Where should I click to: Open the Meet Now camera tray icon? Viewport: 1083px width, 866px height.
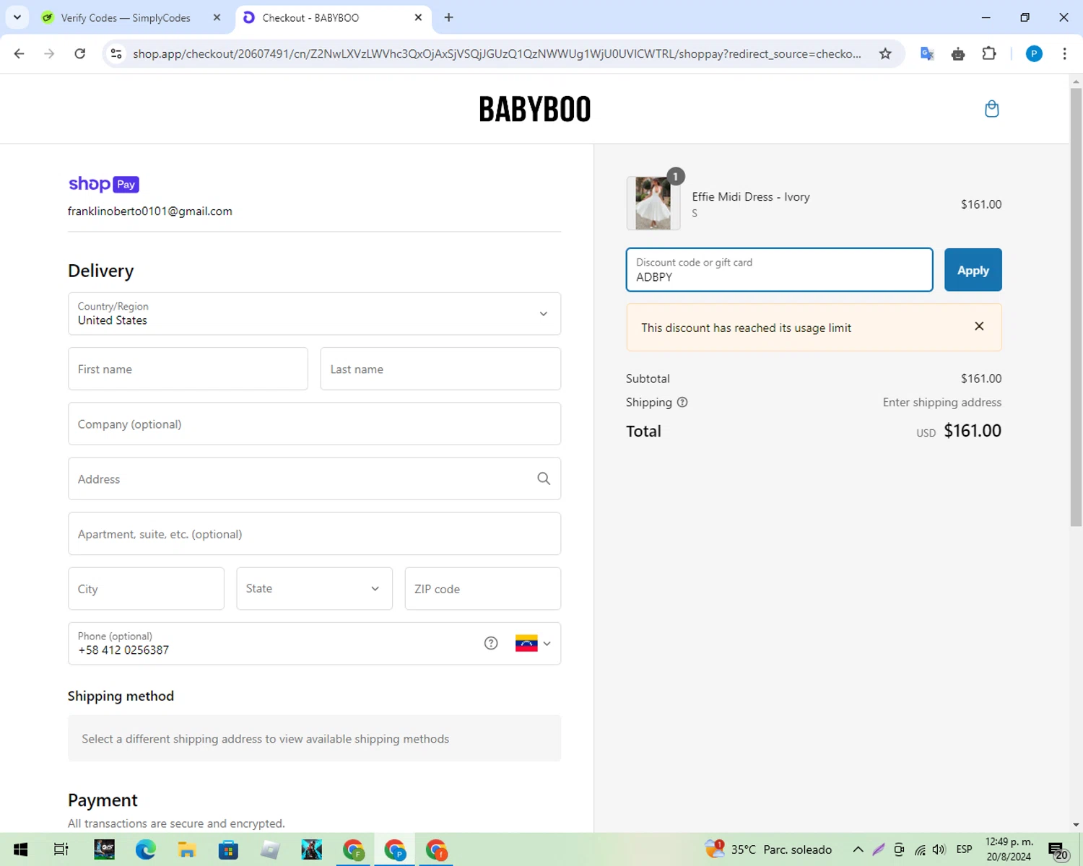[x=899, y=849]
